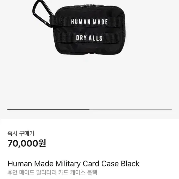The height and width of the screenshot is (179, 179).
Task: Click empty gallery area below the pouch
Action: pyautogui.click(x=89, y=82)
